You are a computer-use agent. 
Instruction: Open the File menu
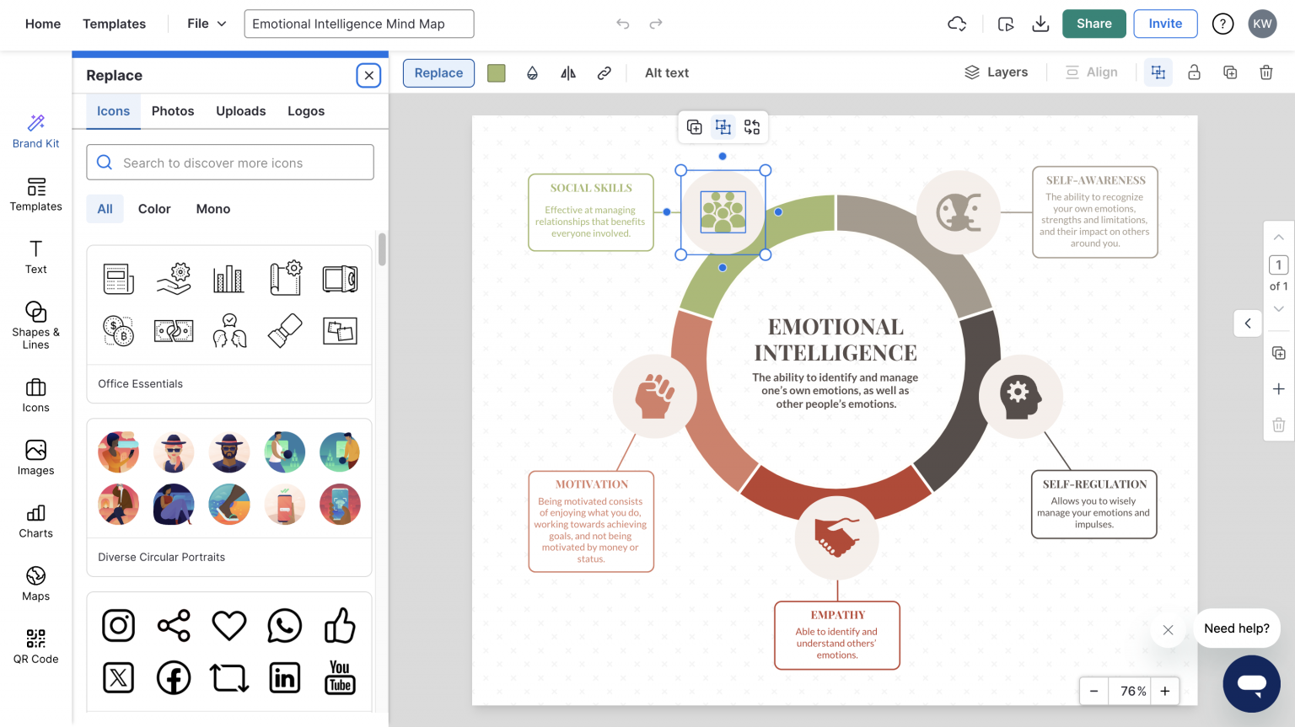tap(205, 24)
